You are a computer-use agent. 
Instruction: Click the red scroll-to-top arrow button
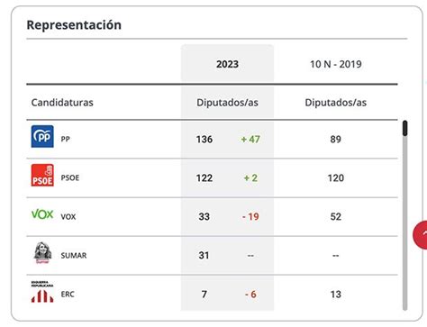coord(421,235)
